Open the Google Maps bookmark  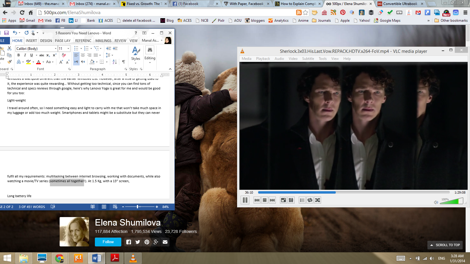(x=387, y=21)
